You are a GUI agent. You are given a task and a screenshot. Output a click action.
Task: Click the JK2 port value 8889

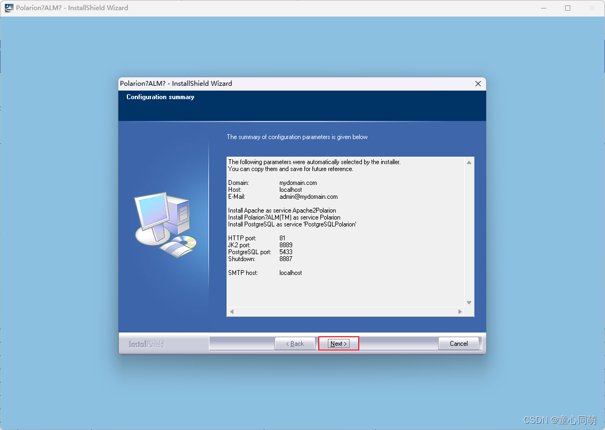point(286,245)
